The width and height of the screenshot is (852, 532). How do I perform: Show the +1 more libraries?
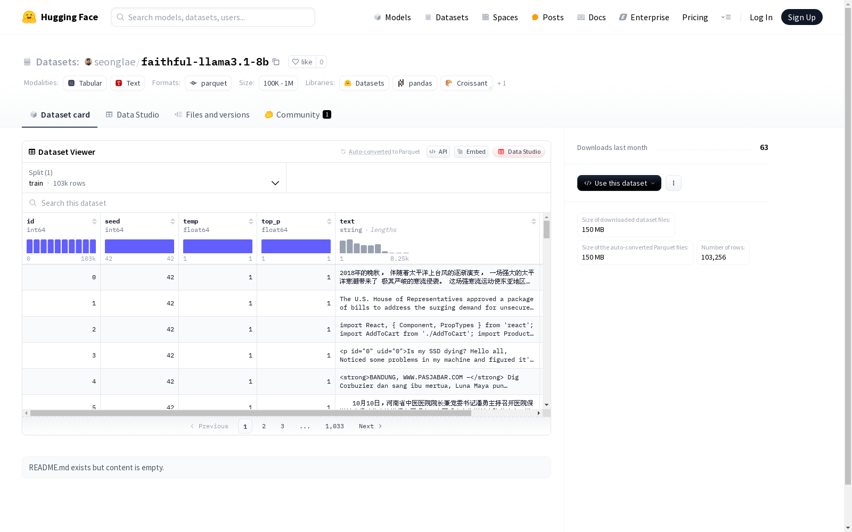[502, 83]
